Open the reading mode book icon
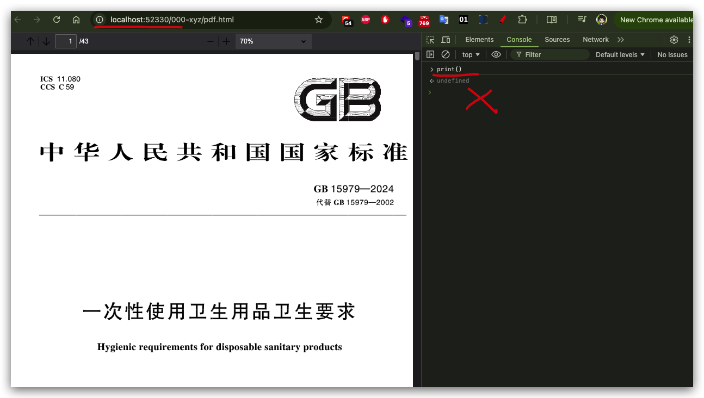 551,20
